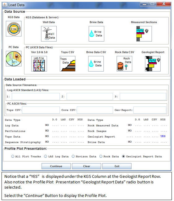Viewport: 174px width, 201px height.
Task: Select Horizon Data radio button
Action: (x=73, y=156)
